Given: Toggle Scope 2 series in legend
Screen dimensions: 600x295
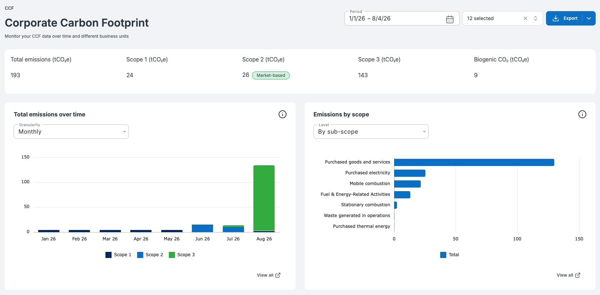Looking at the screenshot, I should (x=150, y=255).
